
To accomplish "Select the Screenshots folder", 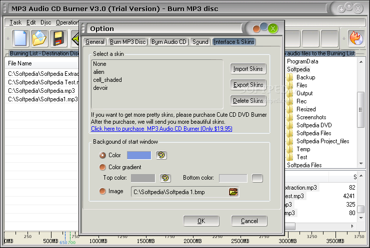I will 311,117.
